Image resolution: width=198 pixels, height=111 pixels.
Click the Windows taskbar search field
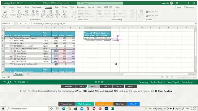click(28, 109)
